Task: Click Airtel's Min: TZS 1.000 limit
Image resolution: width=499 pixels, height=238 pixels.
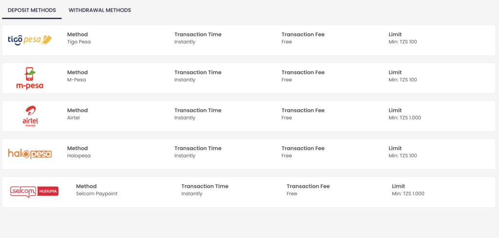Action: [x=405, y=118]
